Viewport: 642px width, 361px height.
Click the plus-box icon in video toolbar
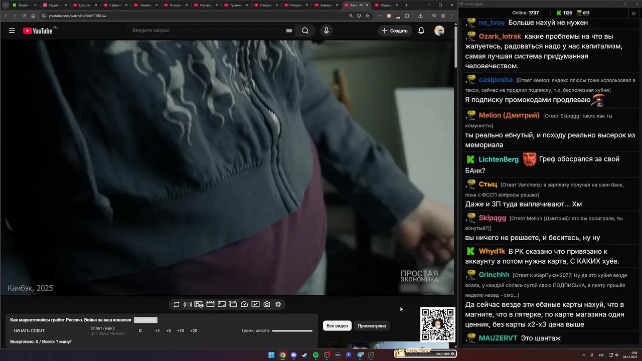(255, 304)
